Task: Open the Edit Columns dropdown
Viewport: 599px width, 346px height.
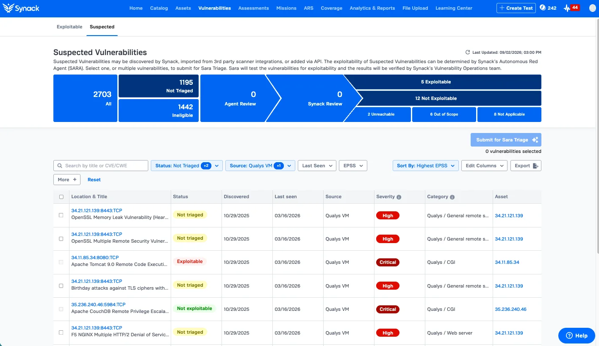Action: (x=484, y=166)
